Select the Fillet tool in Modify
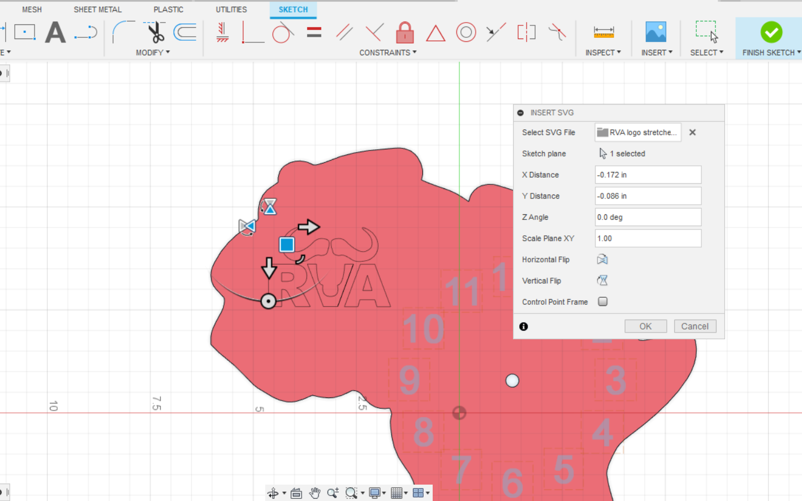 tap(123, 32)
